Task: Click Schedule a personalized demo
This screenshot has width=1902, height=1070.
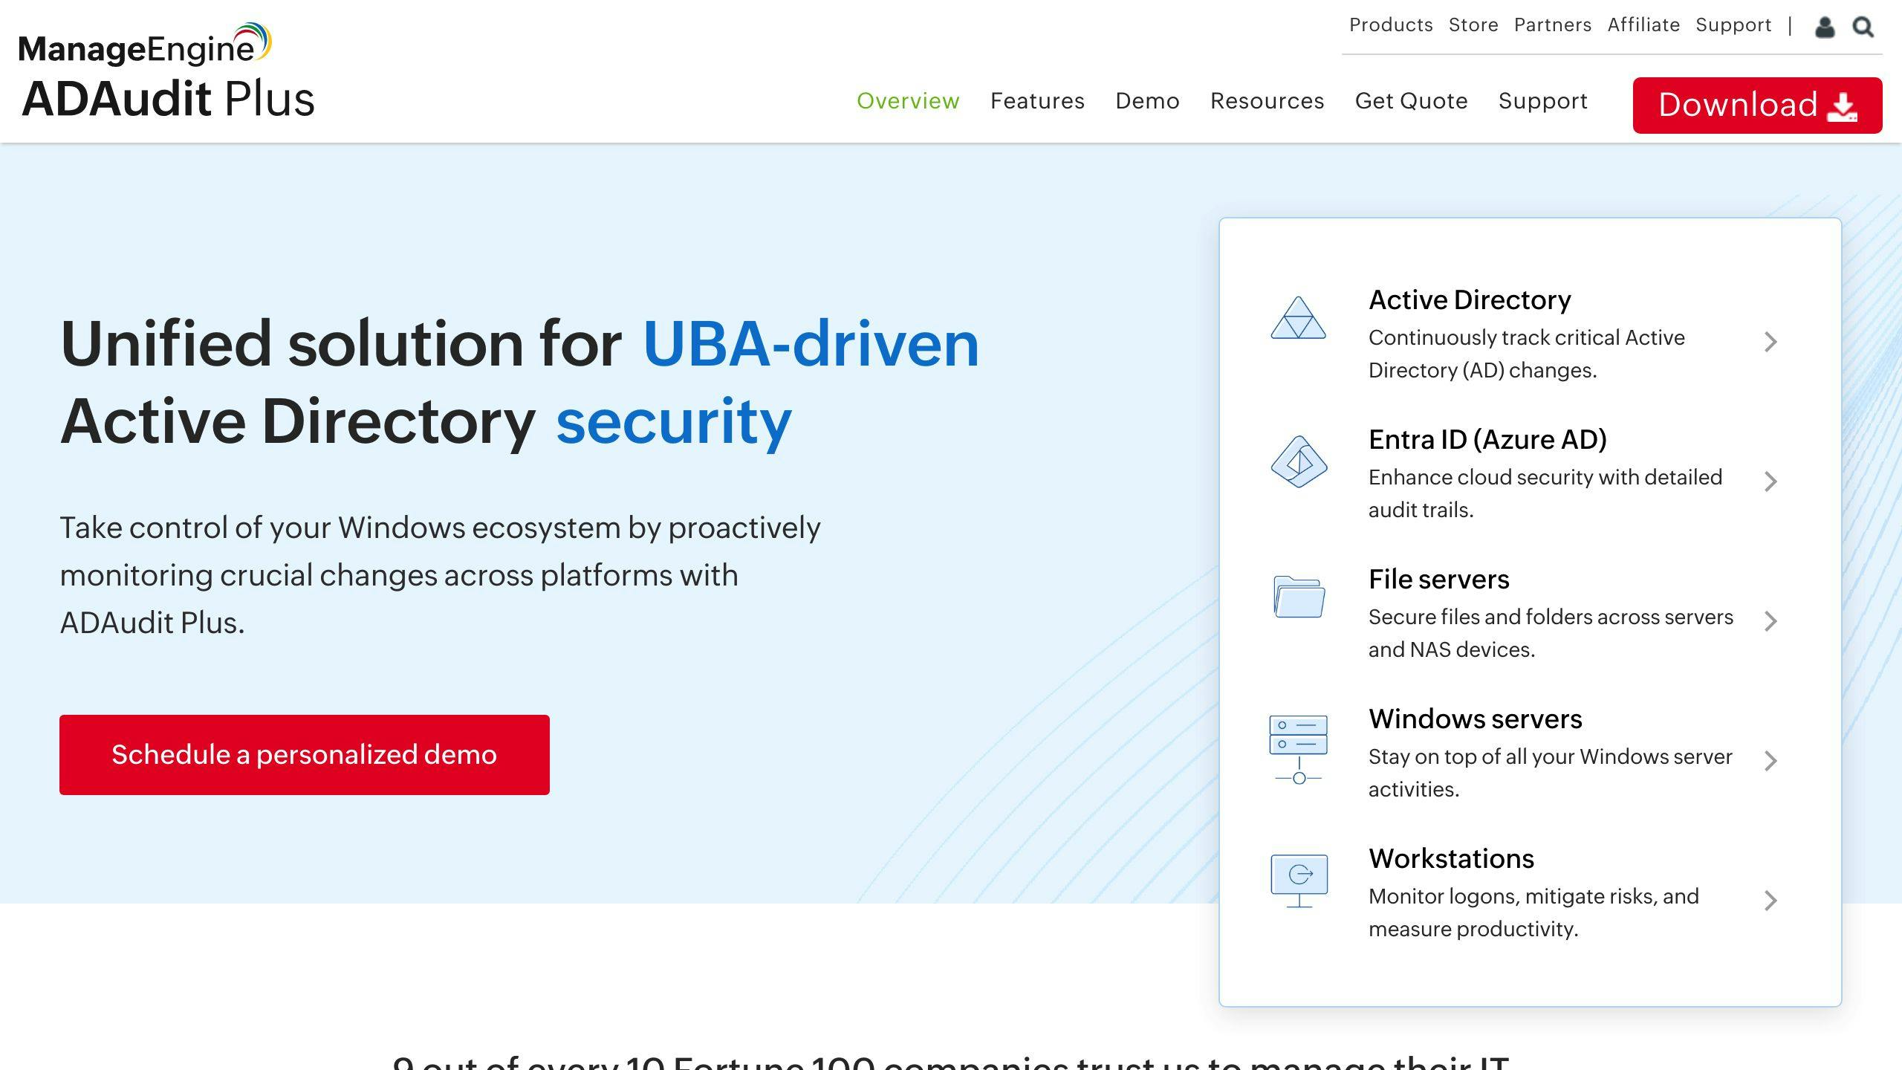Action: [x=305, y=755]
